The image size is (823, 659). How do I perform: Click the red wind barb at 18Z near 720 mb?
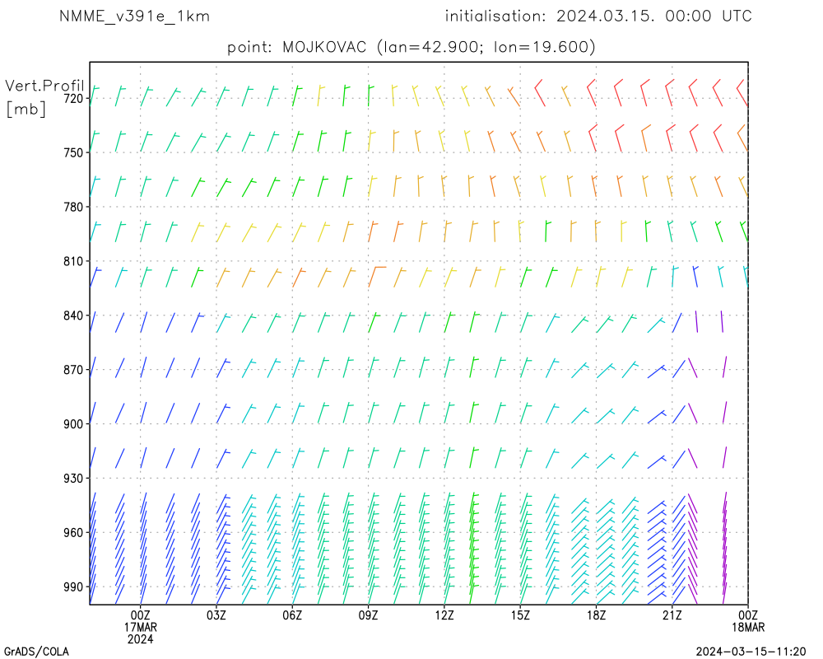coord(592,92)
